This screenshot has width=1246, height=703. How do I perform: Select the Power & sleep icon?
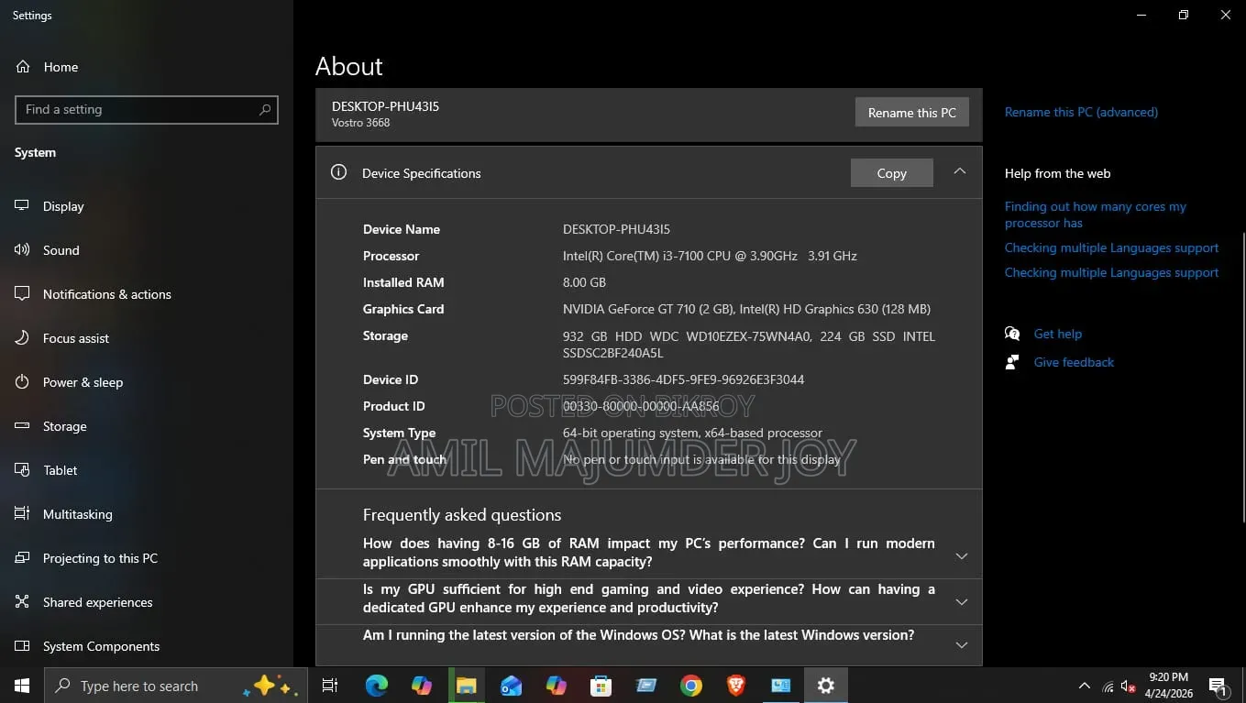coord(23,382)
